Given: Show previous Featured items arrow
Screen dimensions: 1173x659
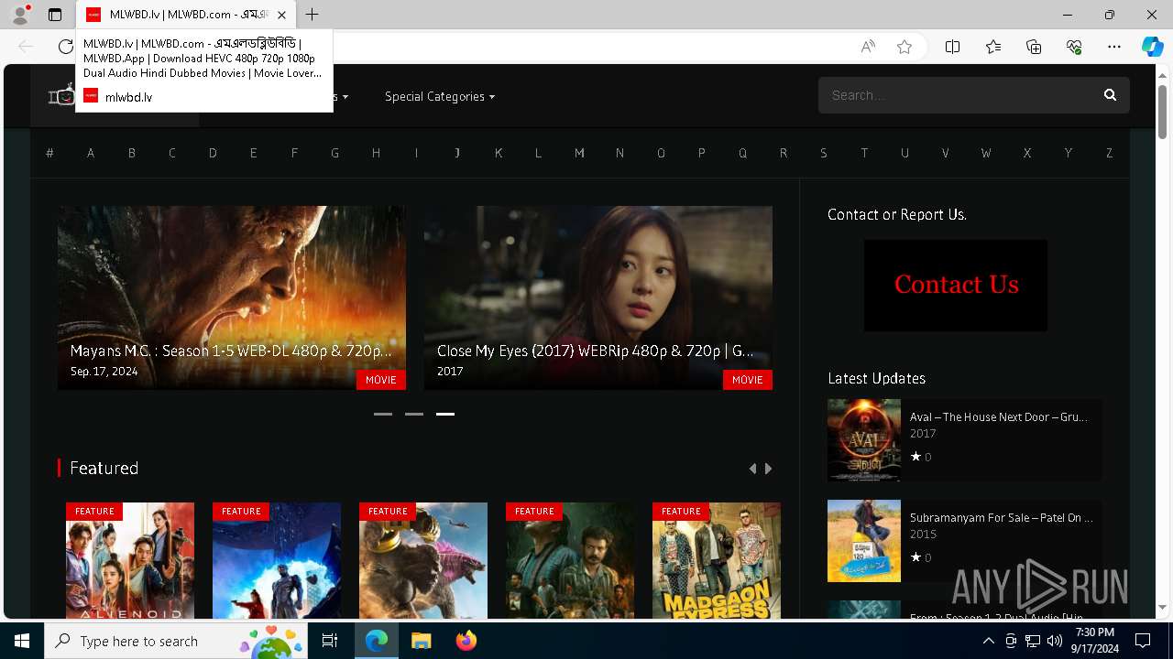Looking at the screenshot, I should tap(753, 469).
